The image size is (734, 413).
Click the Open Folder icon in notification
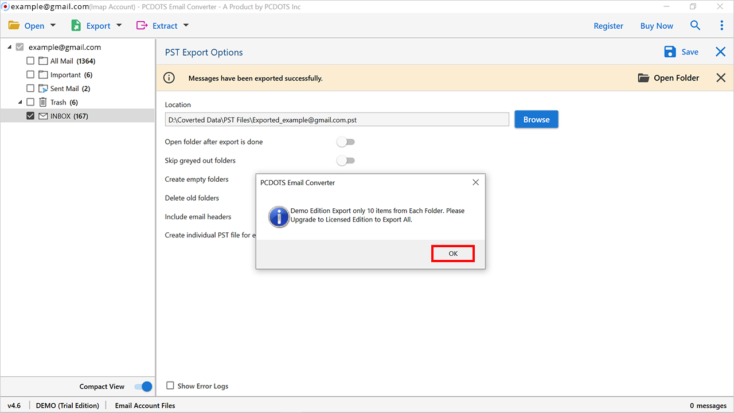[643, 78]
